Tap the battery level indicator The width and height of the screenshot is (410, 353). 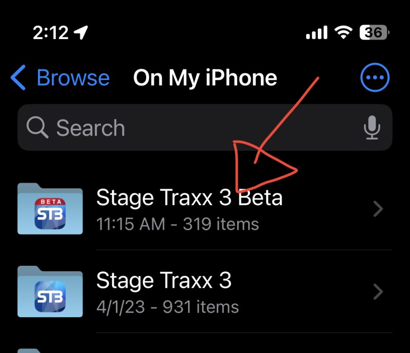tap(374, 32)
